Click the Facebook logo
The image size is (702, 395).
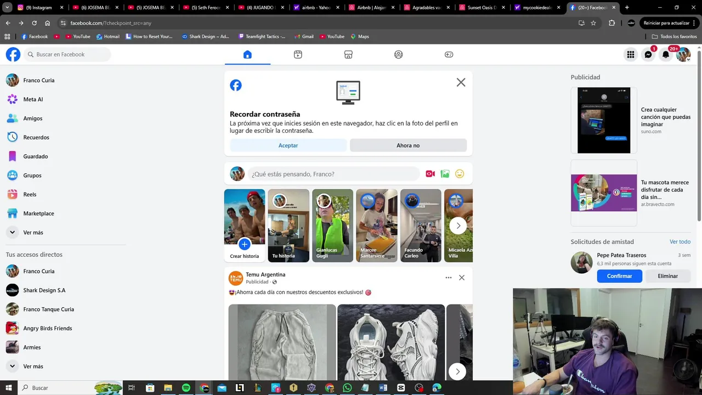point(13,54)
